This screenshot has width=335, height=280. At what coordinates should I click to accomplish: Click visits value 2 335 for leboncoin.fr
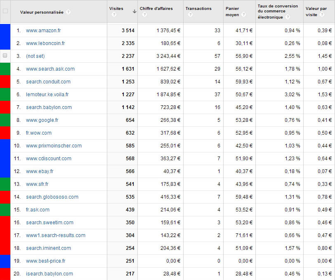click(x=128, y=43)
